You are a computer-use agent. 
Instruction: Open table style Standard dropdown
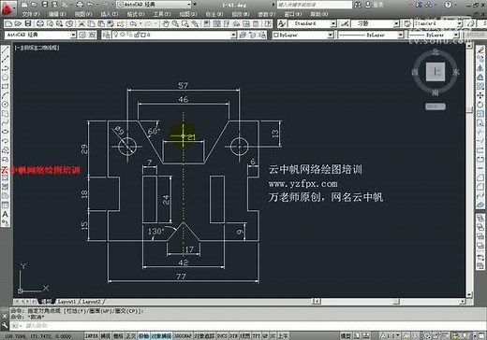tap(460, 23)
